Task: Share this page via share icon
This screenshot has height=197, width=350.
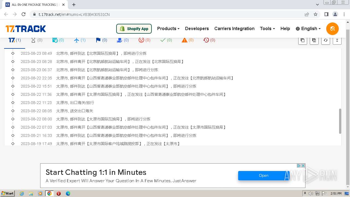Action: click(307, 14)
